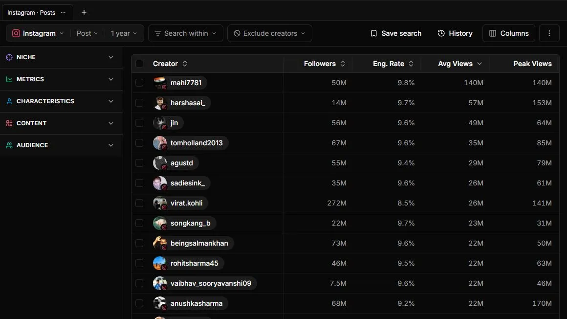The width and height of the screenshot is (567, 319).
Task: Open creator agustd's name link
Action: (181, 163)
